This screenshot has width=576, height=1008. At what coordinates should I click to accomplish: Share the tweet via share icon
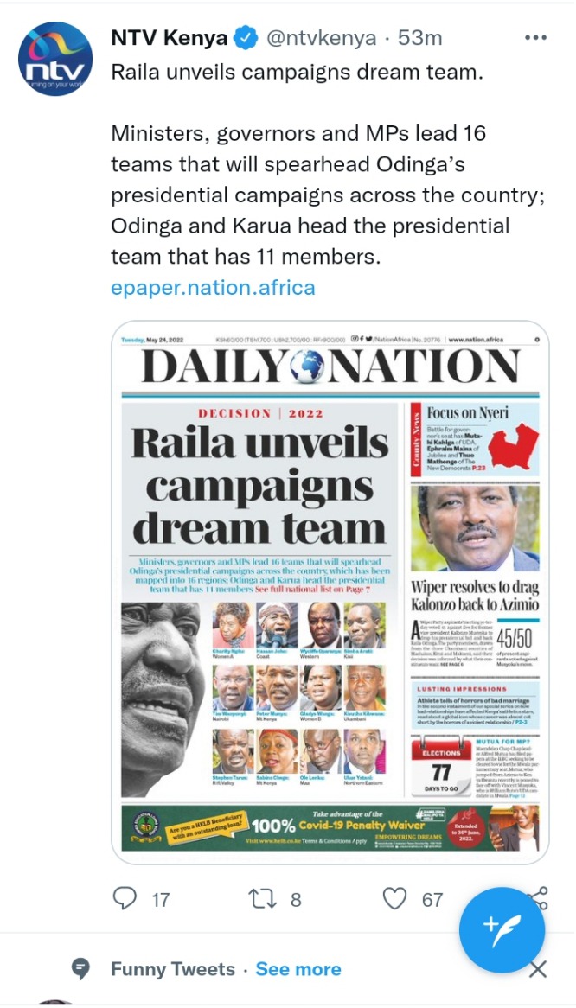(x=539, y=899)
